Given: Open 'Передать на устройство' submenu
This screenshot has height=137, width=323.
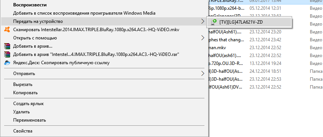Looking at the screenshot, I should [105, 21].
